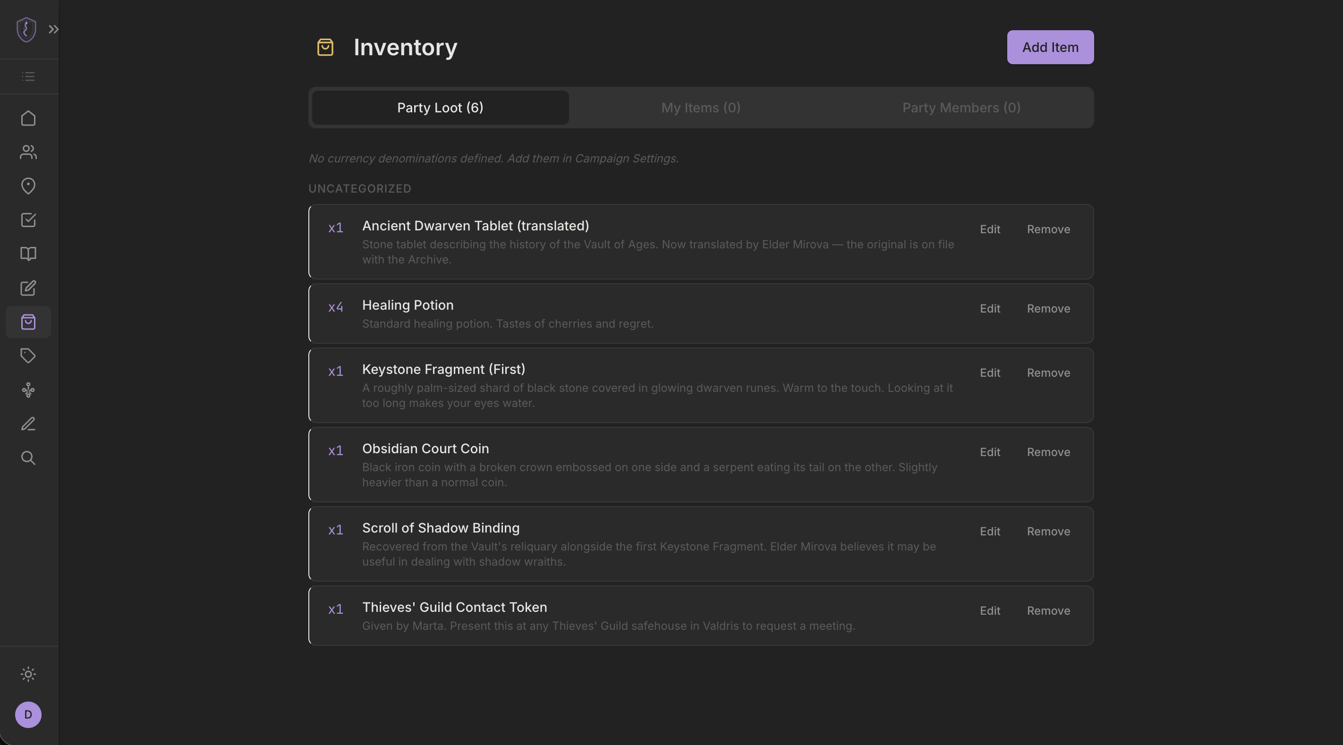1343x745 pixels.
Task: Edit the Ancient Dwarven Tablet item
Action: pyautogui.click(x=989, y=229)
